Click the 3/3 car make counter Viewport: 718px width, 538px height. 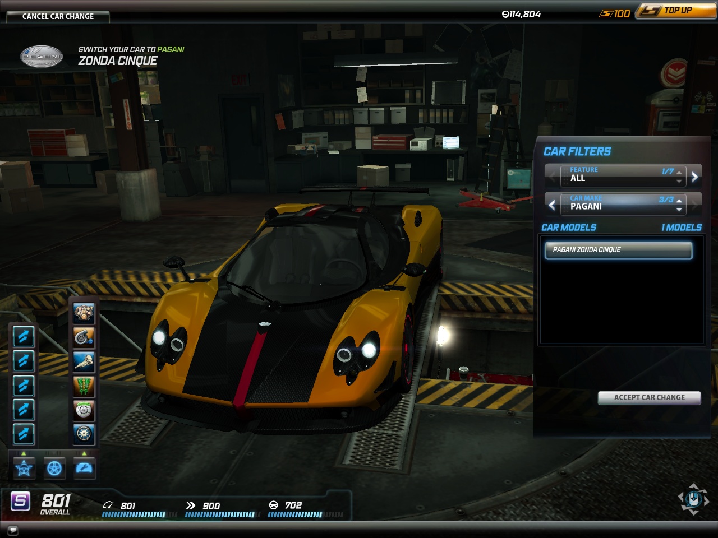[666, 200]
